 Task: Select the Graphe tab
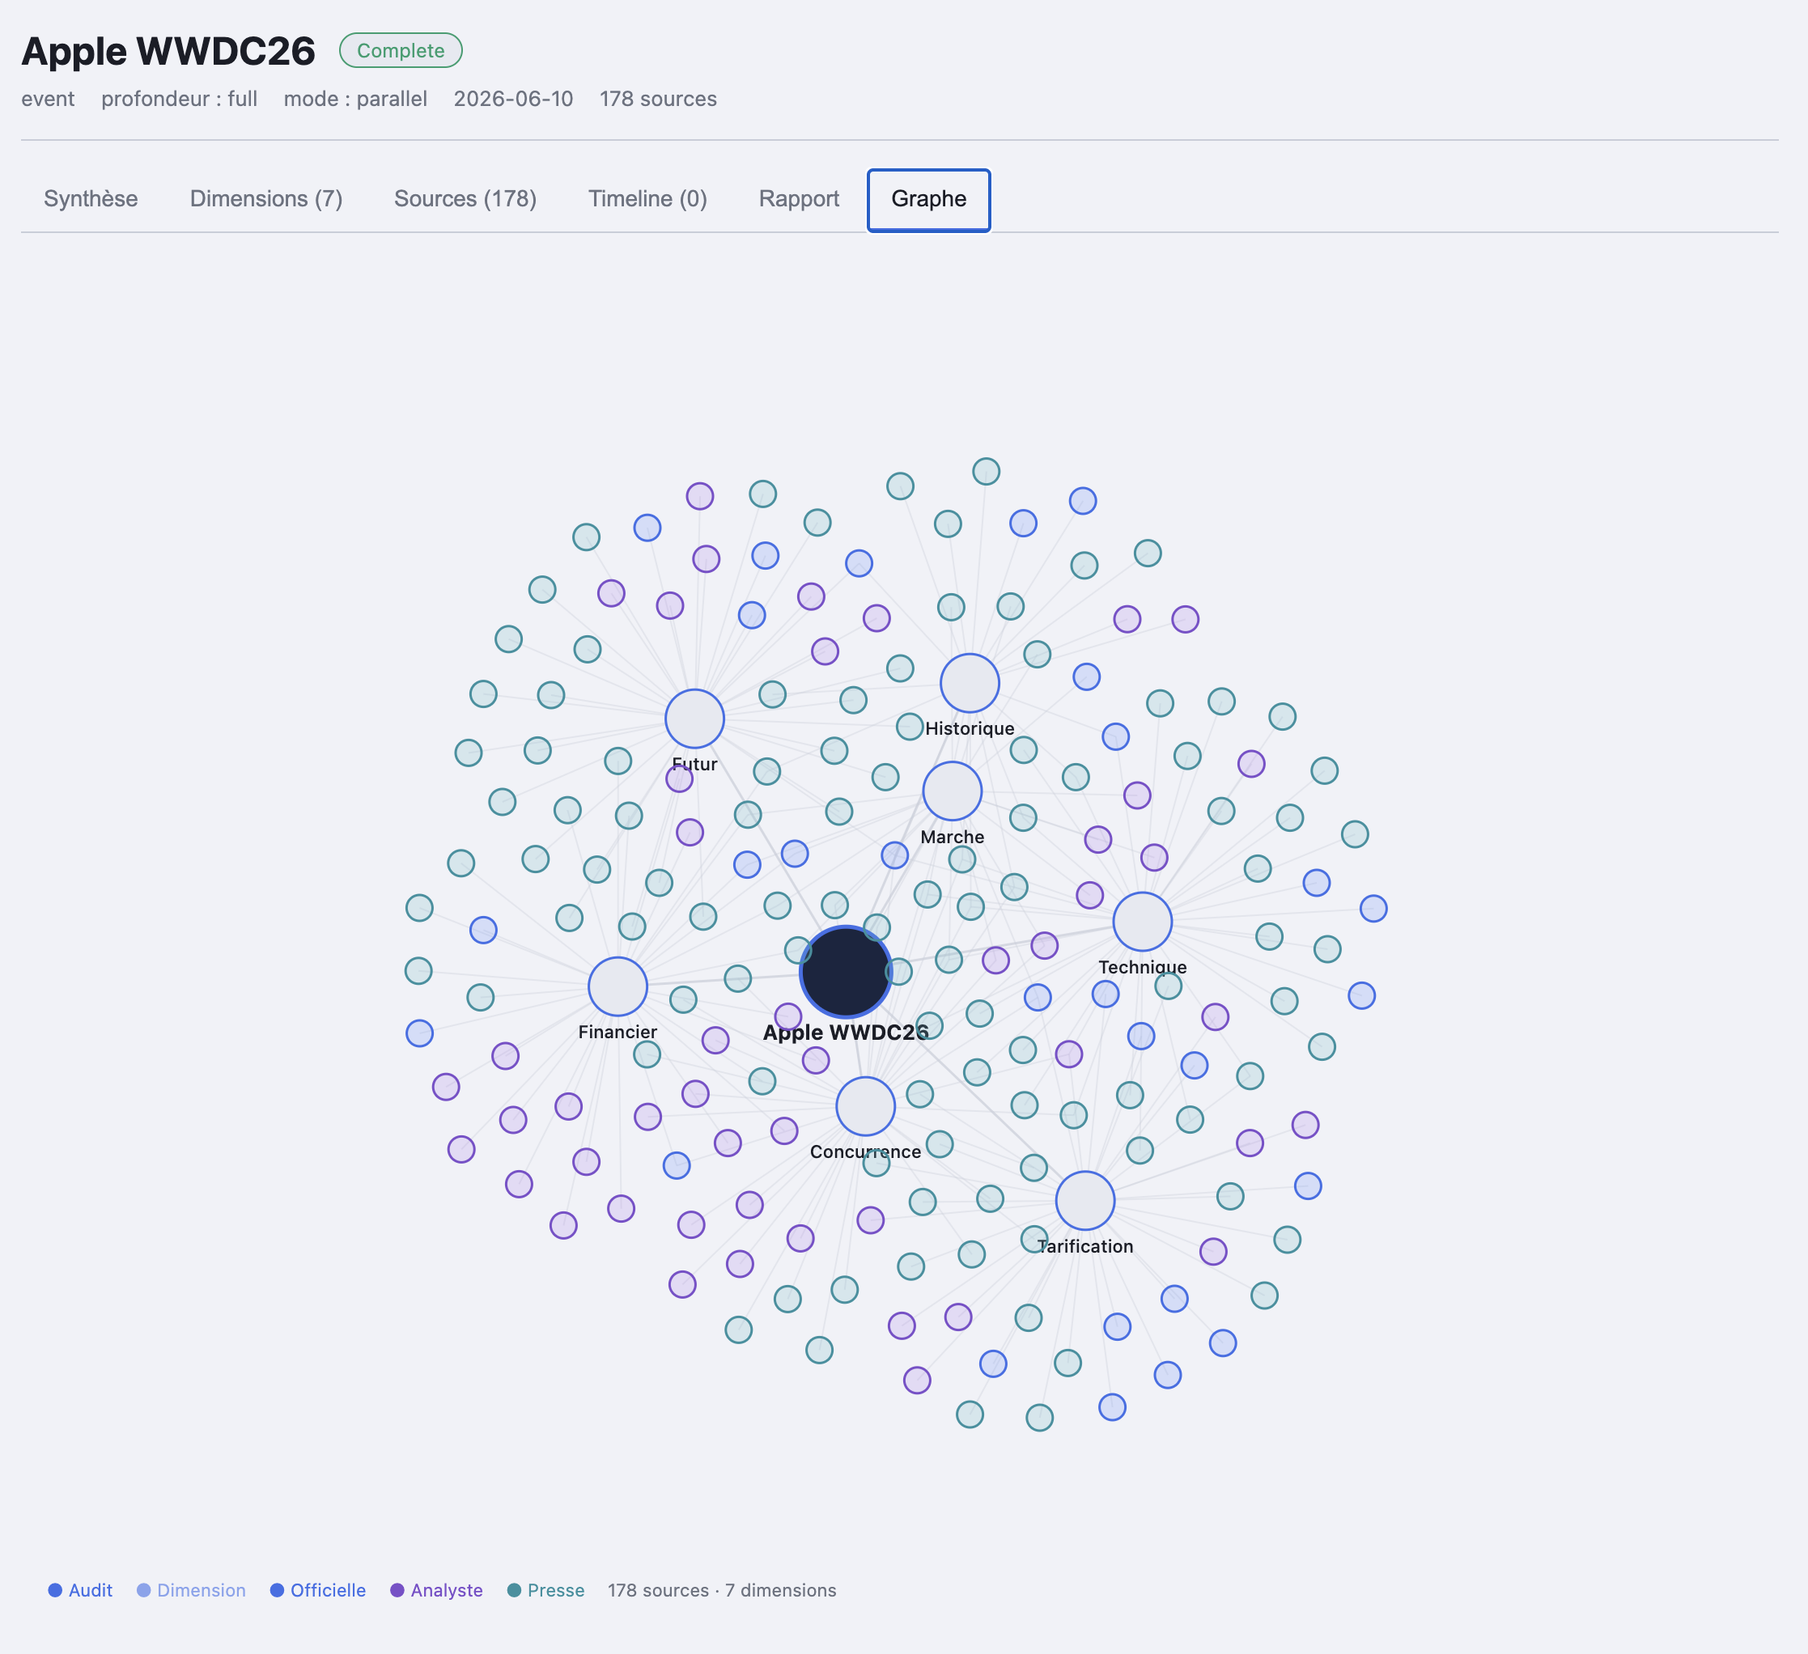[928, 200]
